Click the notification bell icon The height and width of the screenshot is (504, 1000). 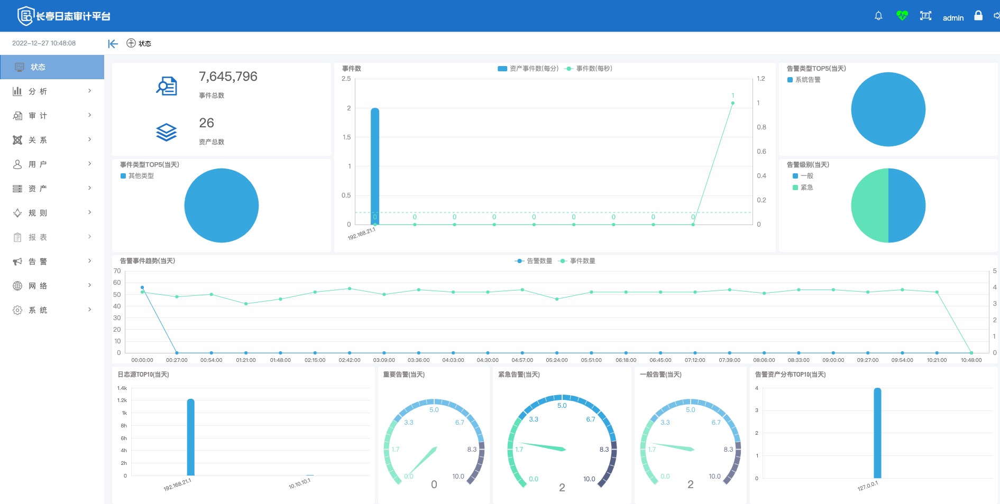click(878, 16)
